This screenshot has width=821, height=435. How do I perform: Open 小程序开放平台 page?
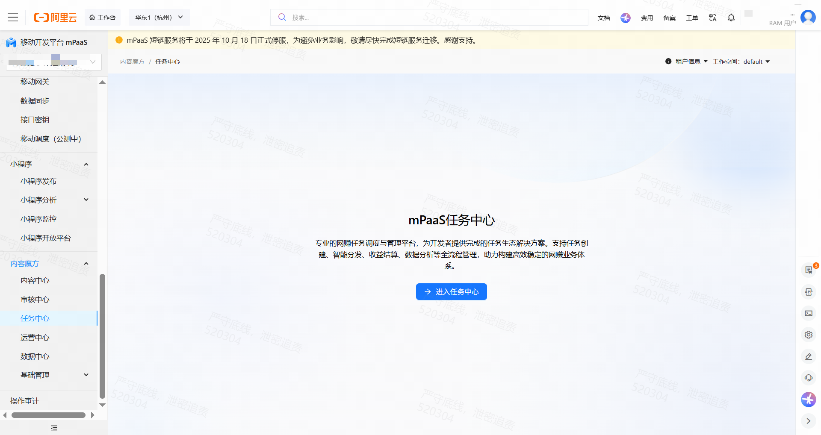(46, 238)
